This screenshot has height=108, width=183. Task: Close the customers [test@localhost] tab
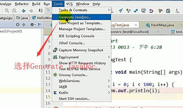click(158, 32)
